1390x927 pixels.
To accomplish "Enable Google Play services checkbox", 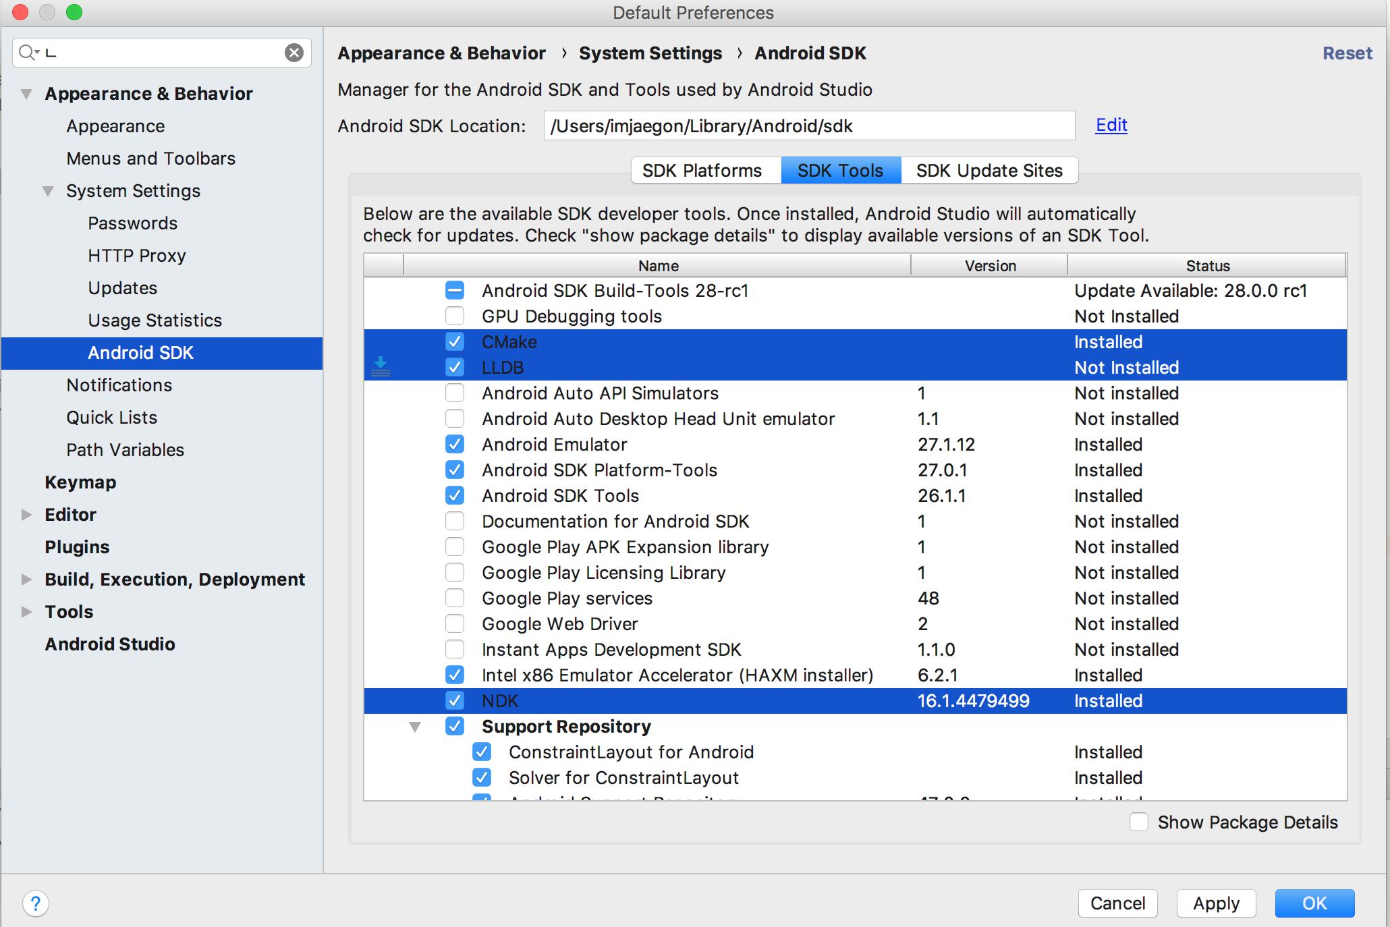I will [x=455, y=598].
